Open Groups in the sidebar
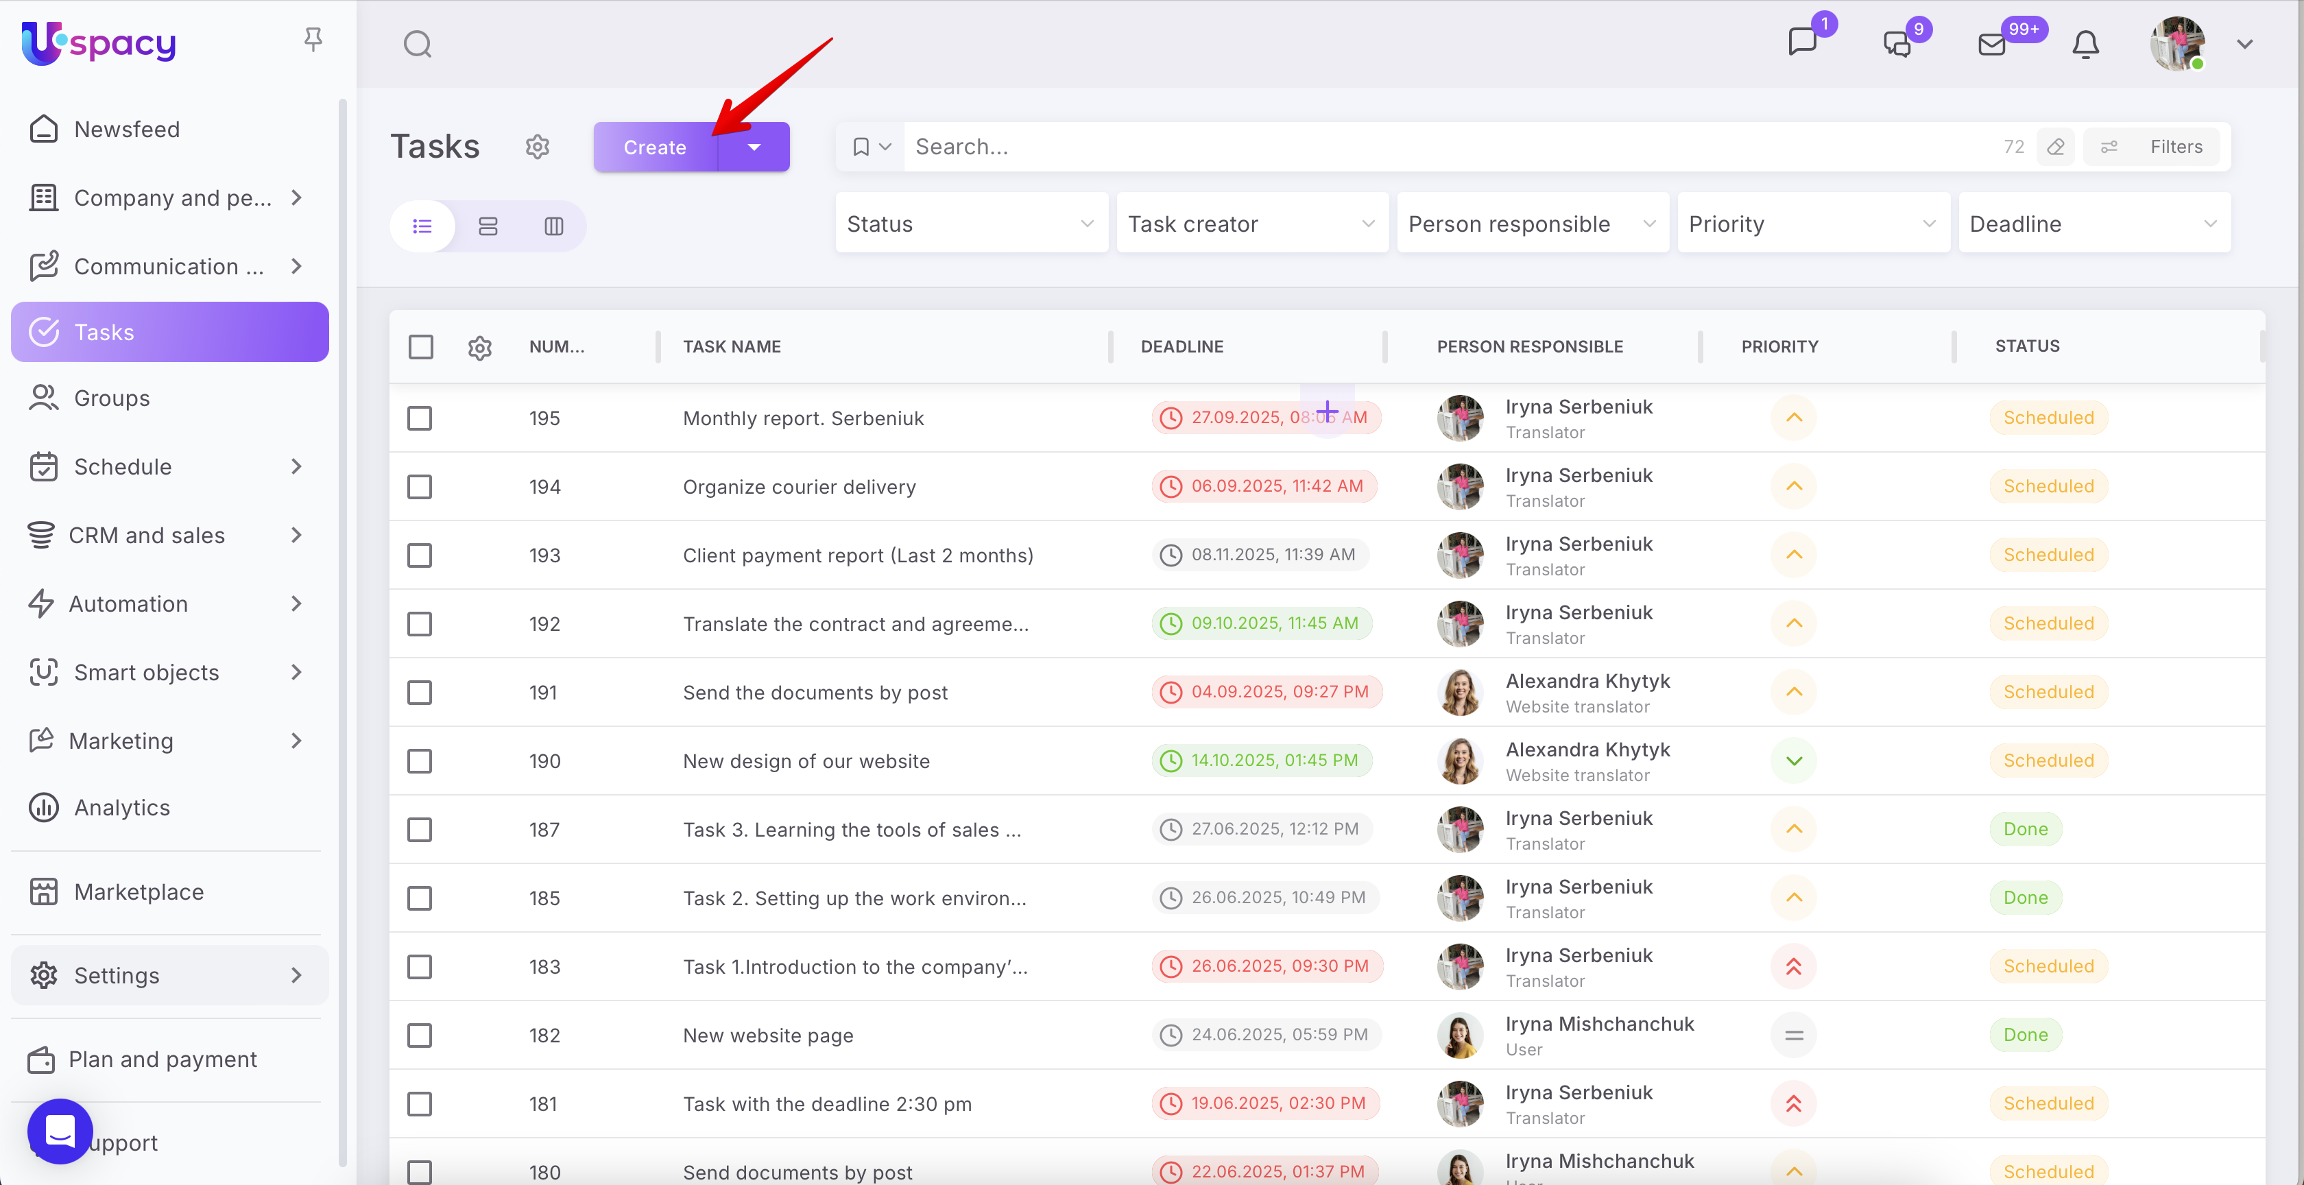This screenshot has width=2304, height=1185. [x=112, y=398]
